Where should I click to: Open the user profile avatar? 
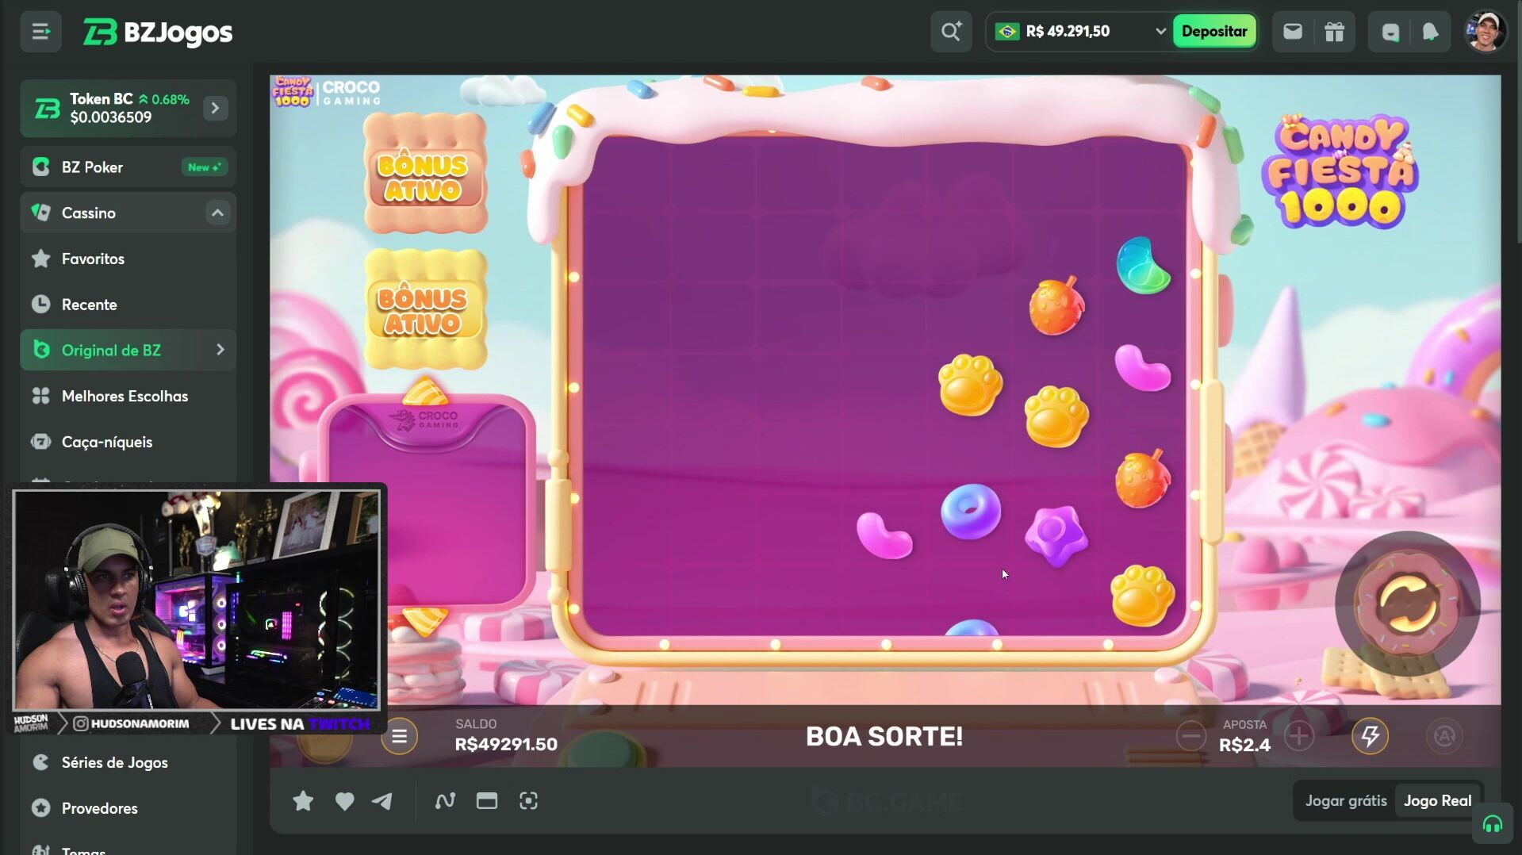point(1485,32)
